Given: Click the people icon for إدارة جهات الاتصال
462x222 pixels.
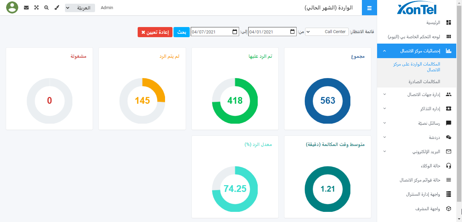Looking at the screenshot, I should (449, 95).
